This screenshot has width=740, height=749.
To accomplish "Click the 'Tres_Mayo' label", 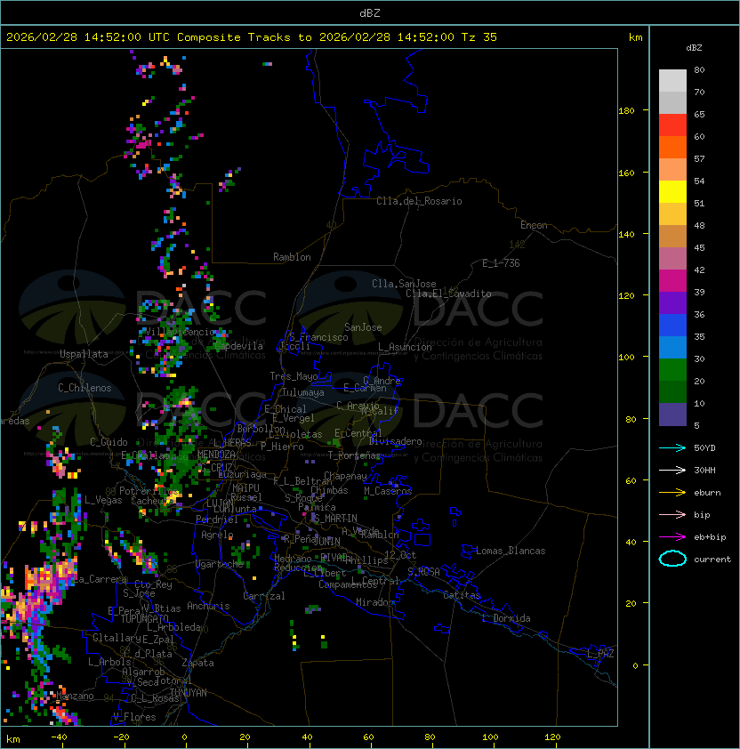I will pyautogui.click(x=294, y=376).
